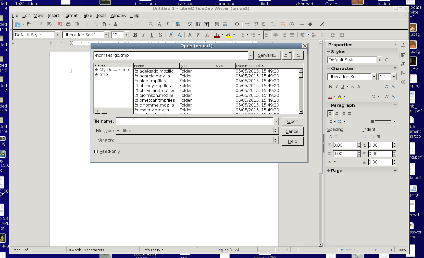Click the Special Character omega icon
The width and height of the screenshot is (424, 258).
click(237, 24)
